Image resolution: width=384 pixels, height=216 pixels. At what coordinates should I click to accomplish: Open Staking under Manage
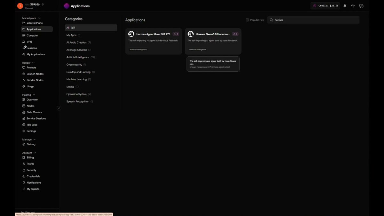pyautogui.click(x=31, y=144)
